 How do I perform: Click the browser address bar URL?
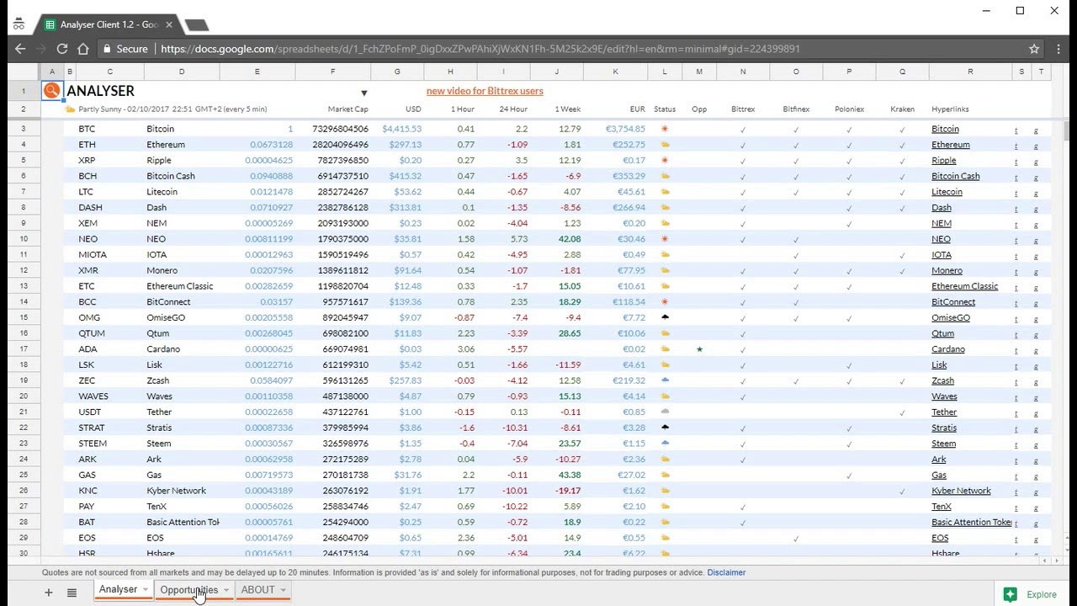480,49
